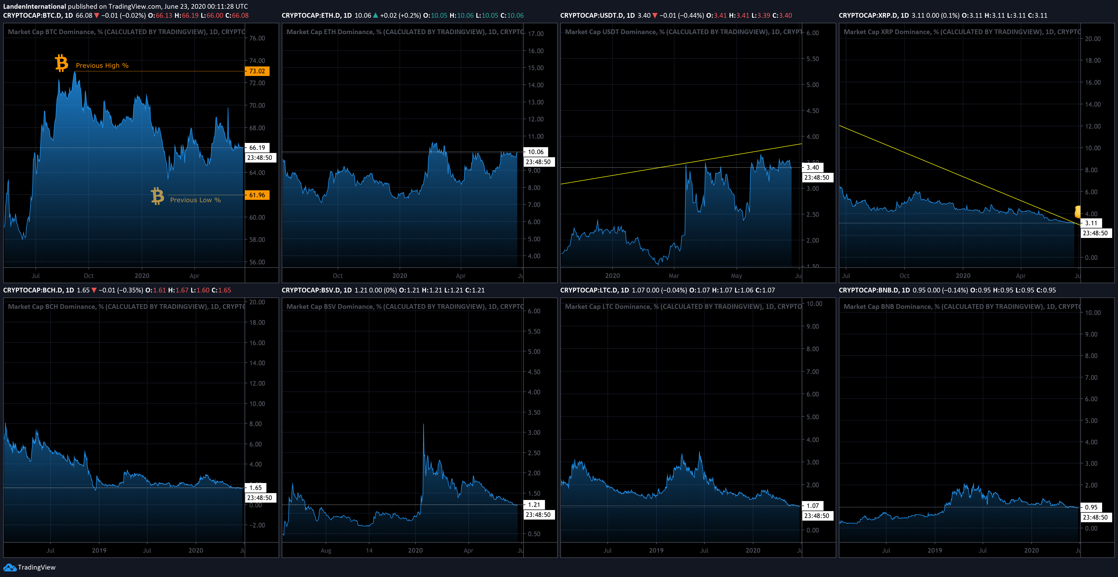Click the '2019' time label on LTC chart
The image size is (1118, 577).
(x=656, y=551)
